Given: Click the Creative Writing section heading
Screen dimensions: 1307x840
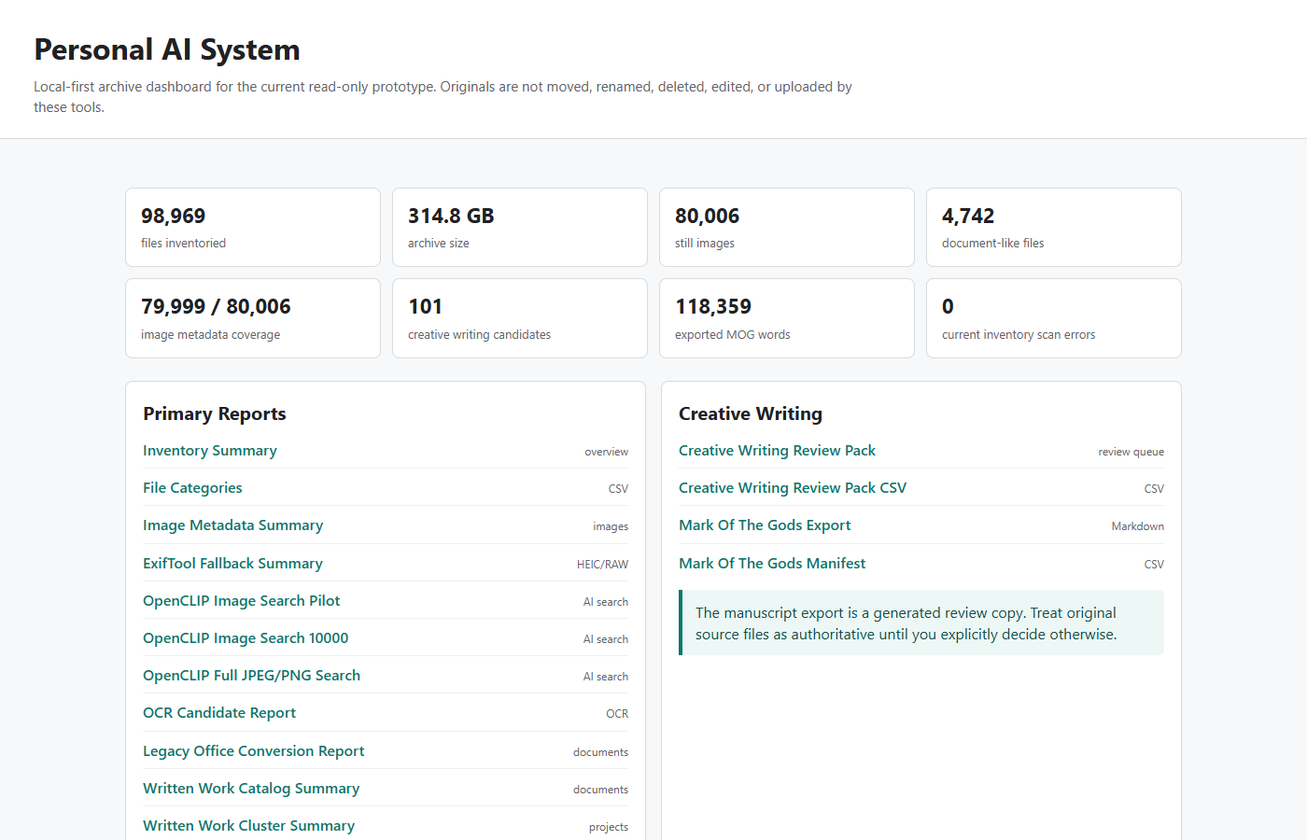Looking at the screenshot, I should 751,413.
